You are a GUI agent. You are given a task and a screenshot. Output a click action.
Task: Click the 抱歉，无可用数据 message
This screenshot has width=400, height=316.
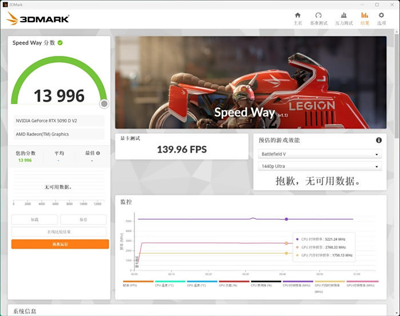coord(318,181)
